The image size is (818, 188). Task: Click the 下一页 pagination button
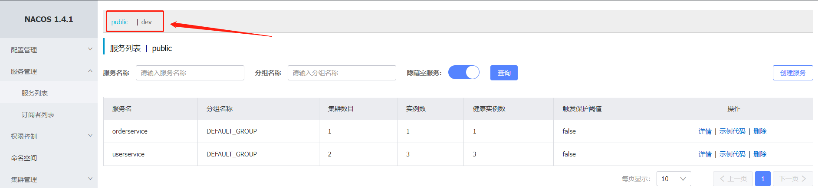(x=793, y=178)
